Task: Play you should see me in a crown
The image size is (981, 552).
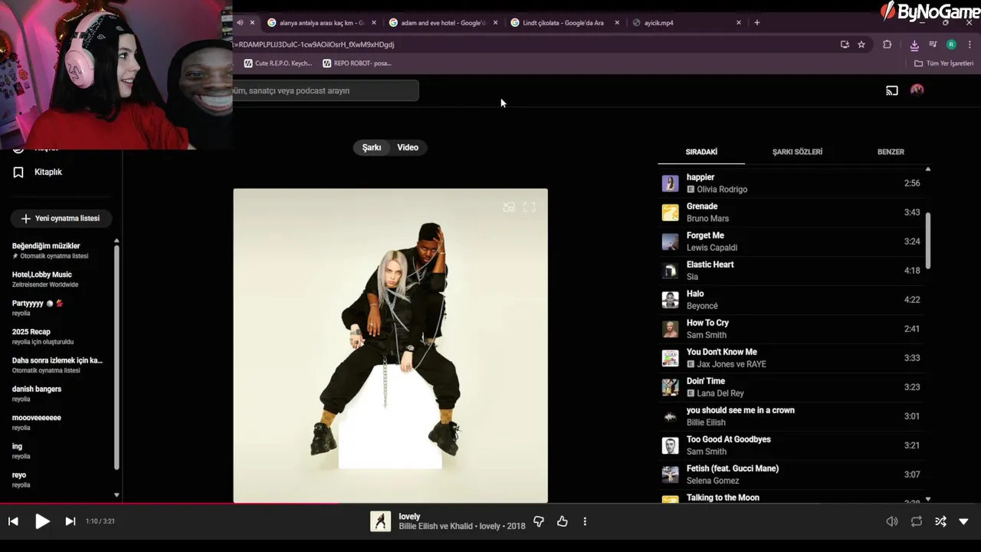Action: (792, 416)
